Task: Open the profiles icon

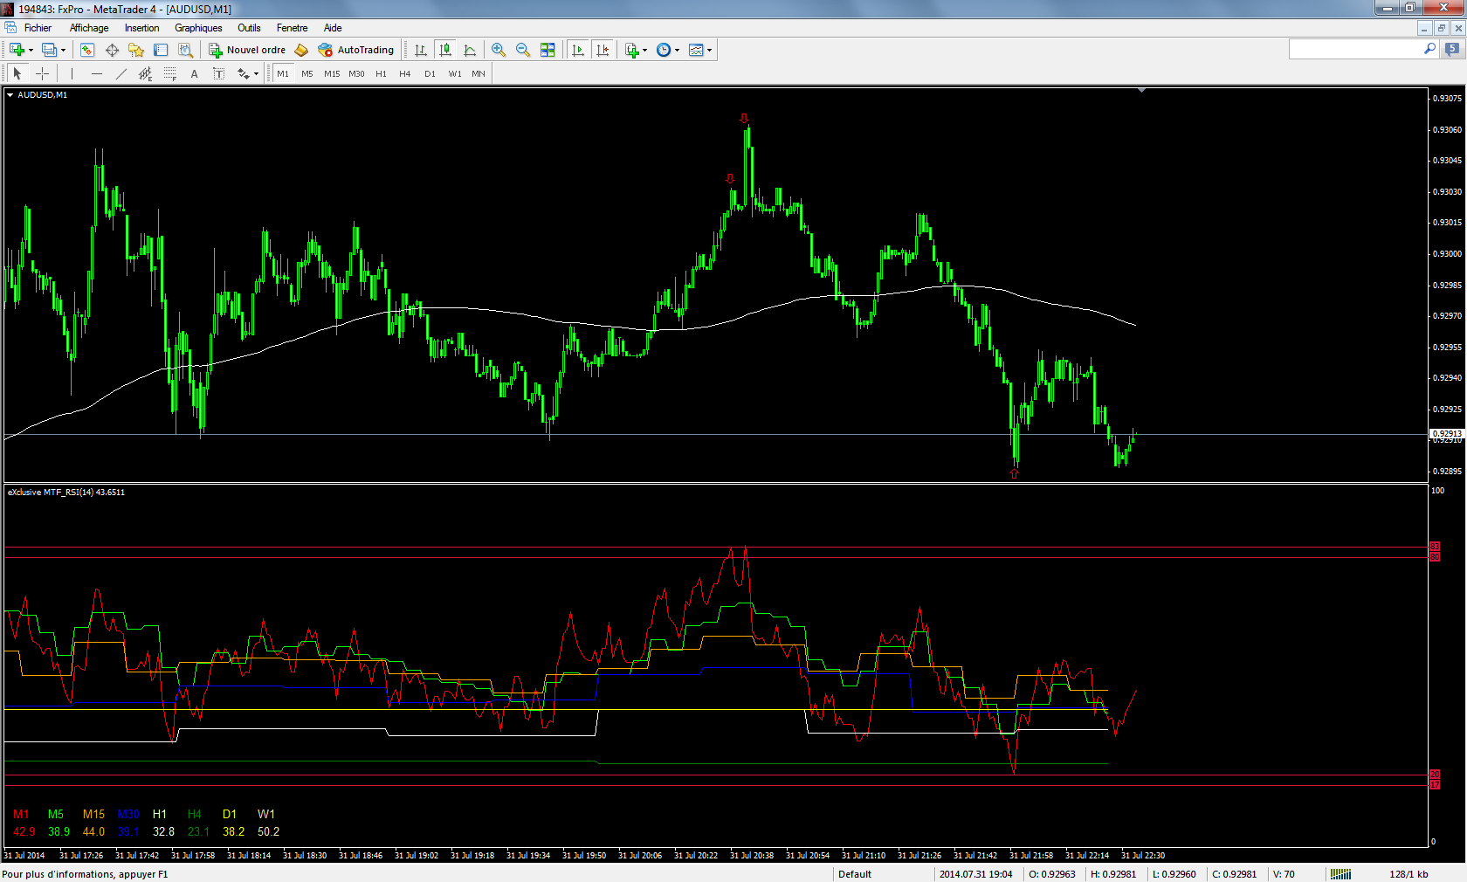Action: pyautogui.click(x=50, y=50)
